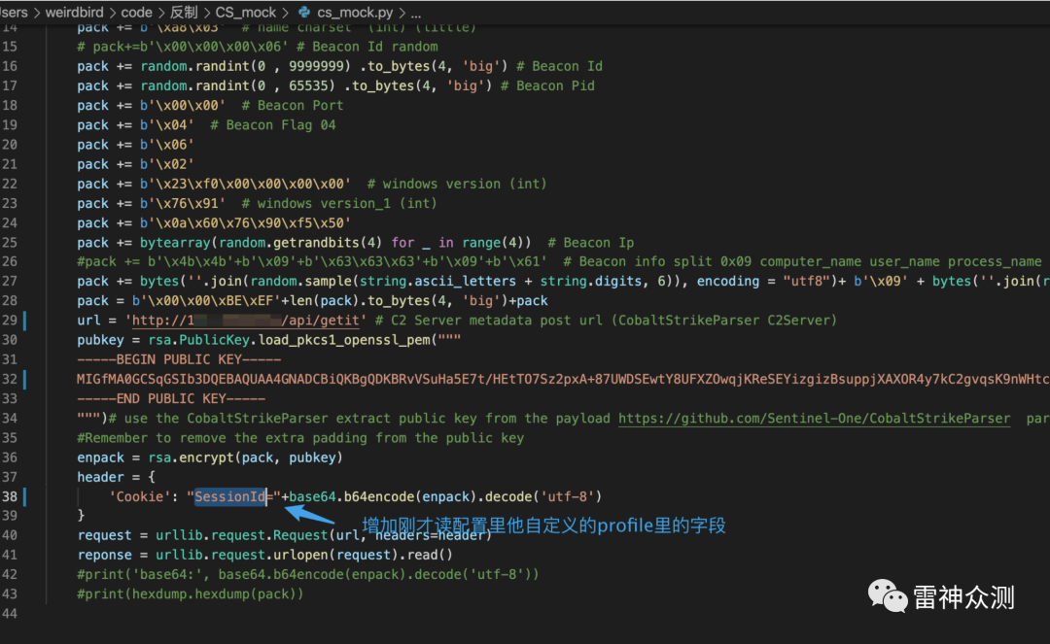Click line number 32 in the gutter

click(x=10, y=379)
